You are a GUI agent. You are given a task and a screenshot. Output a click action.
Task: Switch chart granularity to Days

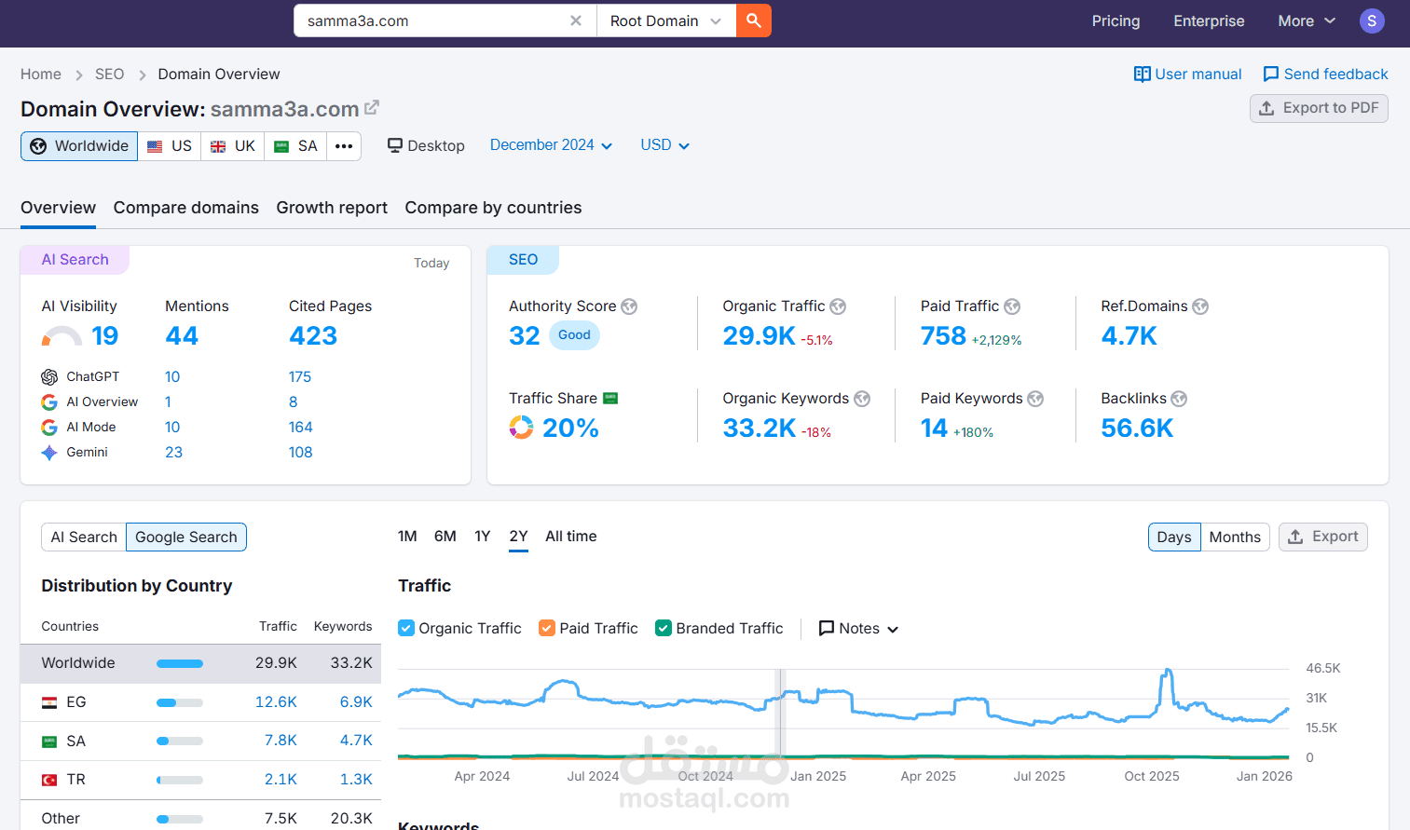(x=1174, y=537)
